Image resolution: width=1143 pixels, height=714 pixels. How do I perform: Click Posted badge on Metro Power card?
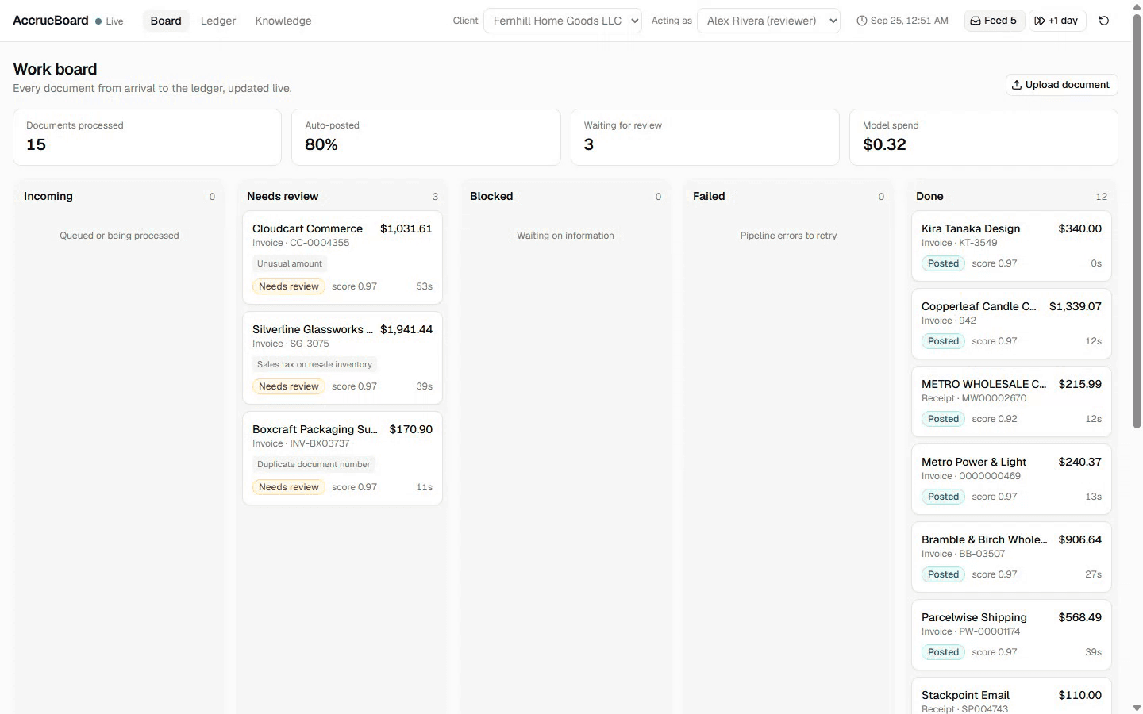click(943, 497)
